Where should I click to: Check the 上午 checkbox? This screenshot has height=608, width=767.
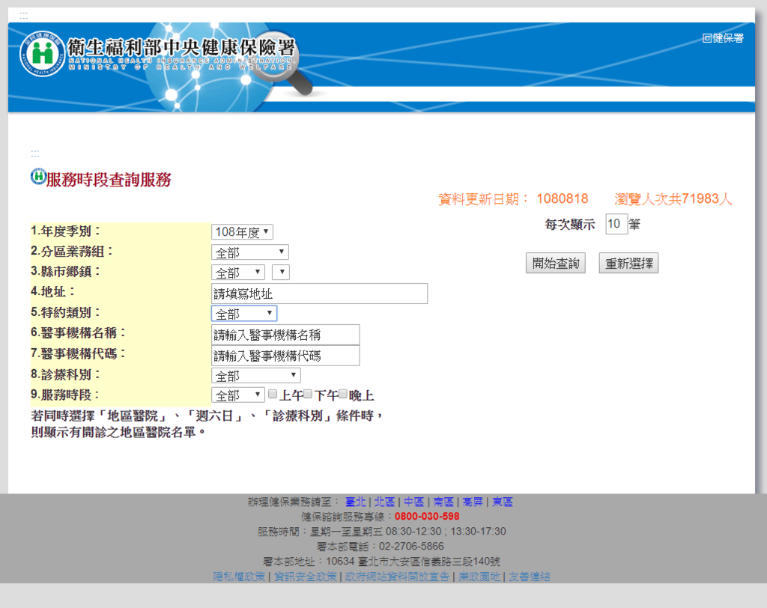click(273, 394)
